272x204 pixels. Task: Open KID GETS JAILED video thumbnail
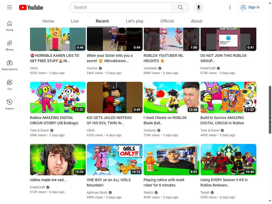click(x=115, y=97)
